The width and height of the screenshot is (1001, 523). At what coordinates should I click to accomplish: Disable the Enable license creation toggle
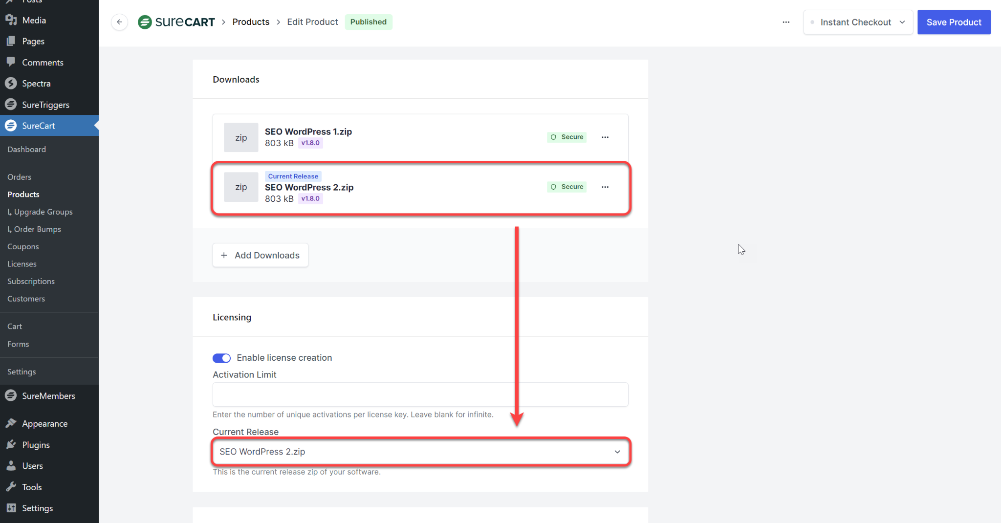point(221,358)
